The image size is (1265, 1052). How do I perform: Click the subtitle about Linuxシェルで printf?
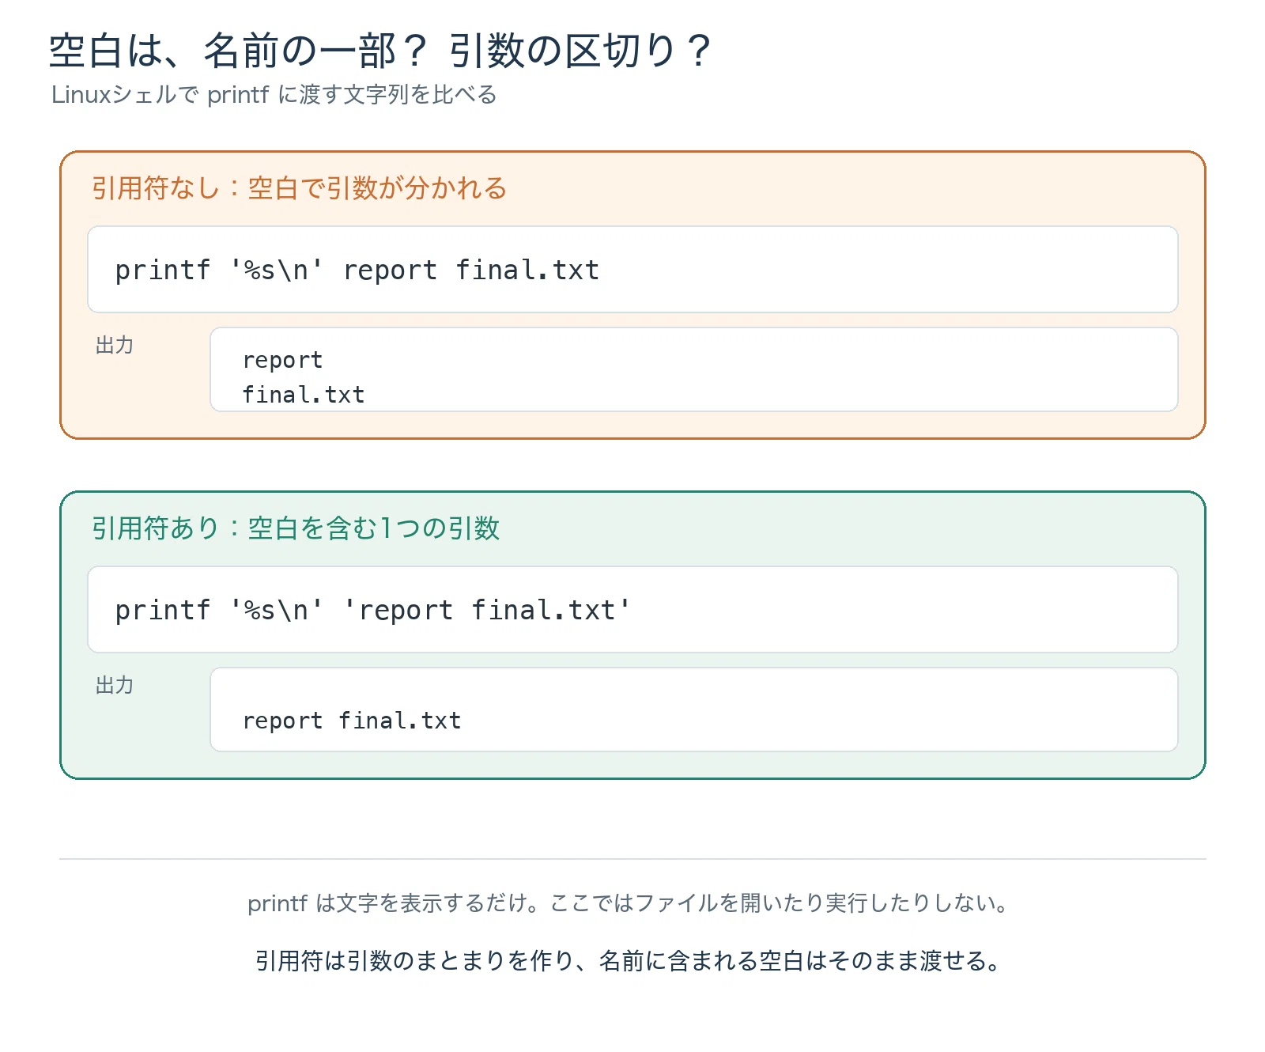point(274,95)
